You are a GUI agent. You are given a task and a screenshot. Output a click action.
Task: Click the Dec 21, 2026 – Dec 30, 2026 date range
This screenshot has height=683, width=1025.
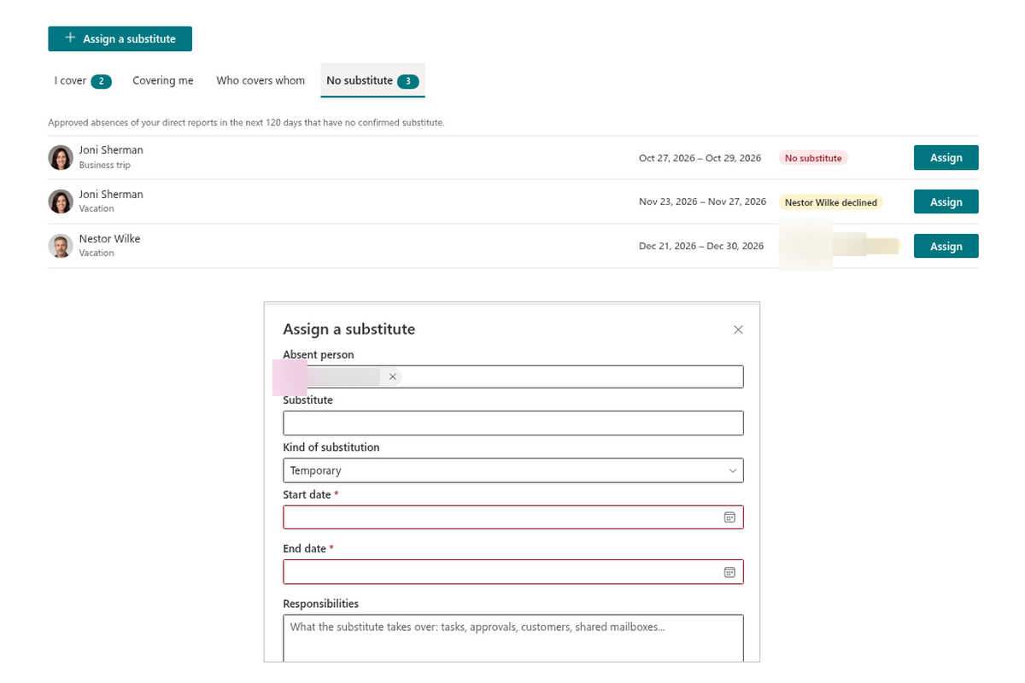(701, 246)
